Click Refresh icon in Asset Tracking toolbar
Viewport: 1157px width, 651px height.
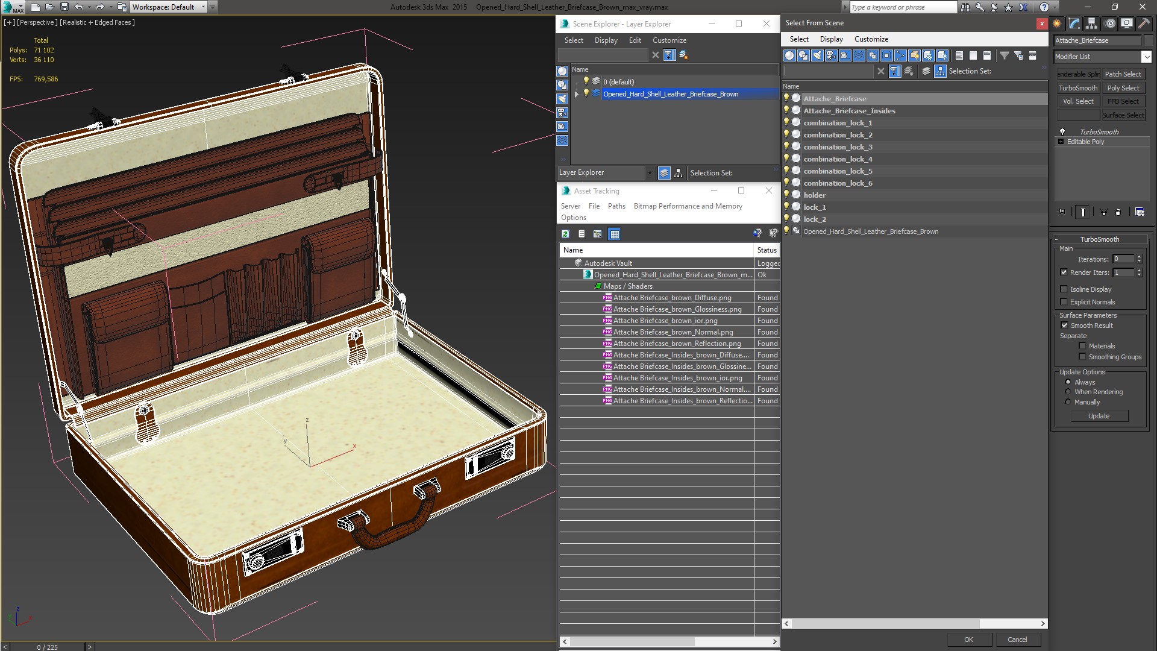(x=565, y=234)
